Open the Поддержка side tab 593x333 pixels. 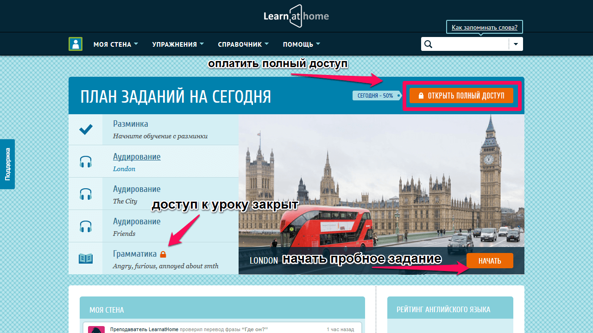click(7, 164)
